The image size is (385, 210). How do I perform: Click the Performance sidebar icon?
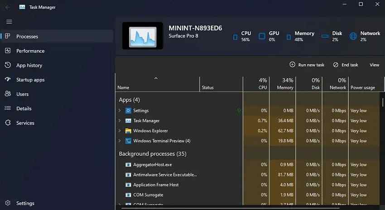tap(8, 51)
